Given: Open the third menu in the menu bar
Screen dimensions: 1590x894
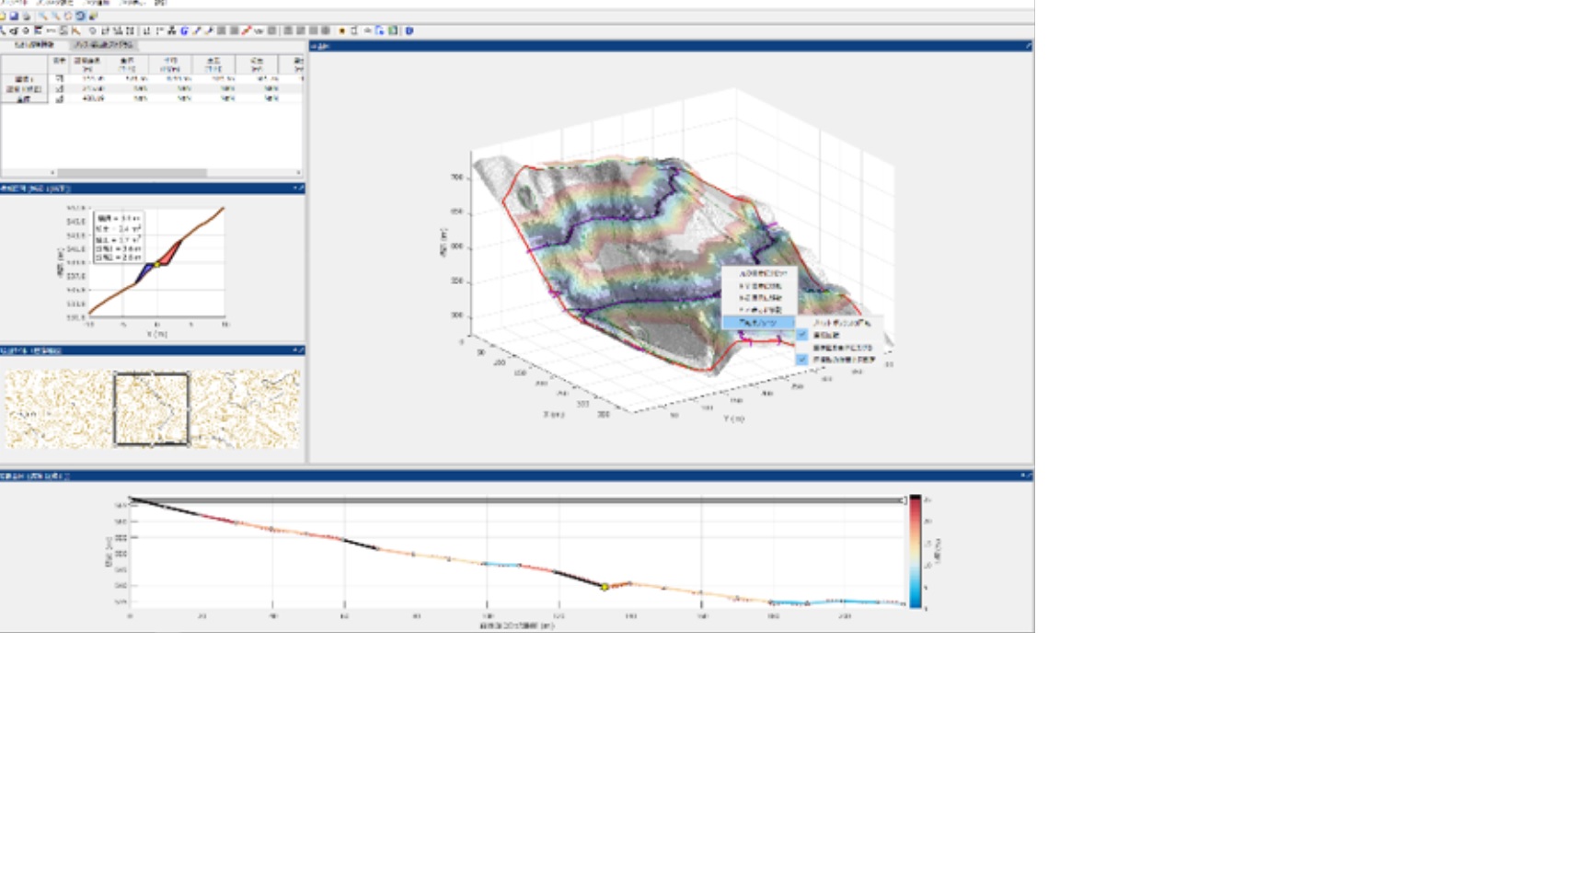Looking at the screenshot, I should point(97,3).
